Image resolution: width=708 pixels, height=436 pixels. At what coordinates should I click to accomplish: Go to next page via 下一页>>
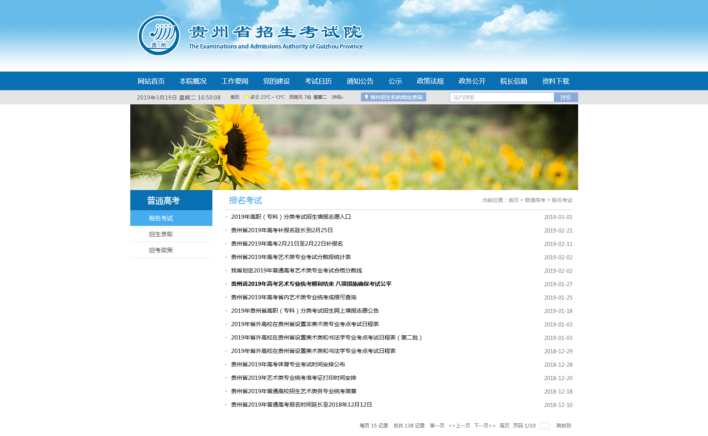coord(484,426)
